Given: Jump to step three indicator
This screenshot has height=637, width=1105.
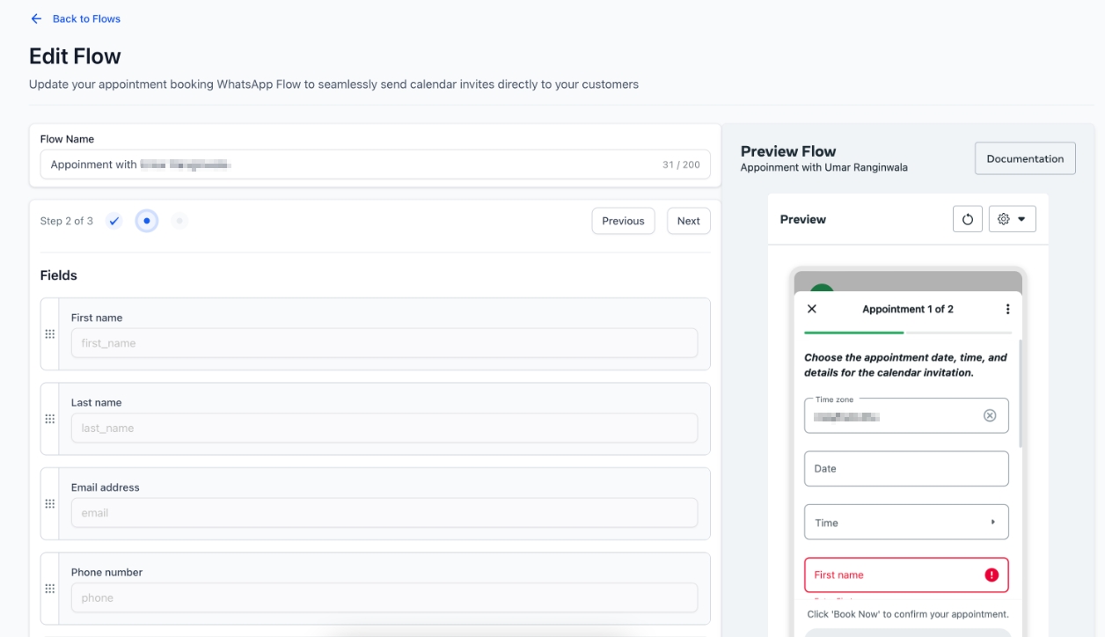Looking at the screenshot, I should click(x=179, y=221).
